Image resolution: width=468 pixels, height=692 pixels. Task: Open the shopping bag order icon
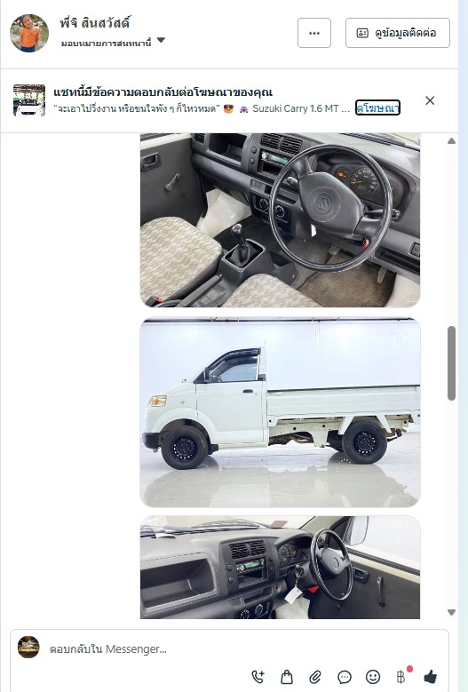coord(287,677)
